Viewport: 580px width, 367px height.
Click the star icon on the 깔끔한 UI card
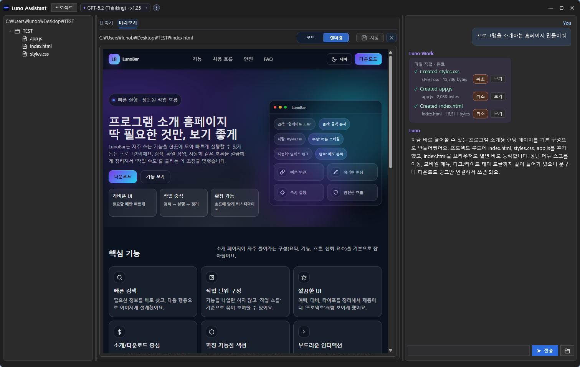click(x=304, y=277)
